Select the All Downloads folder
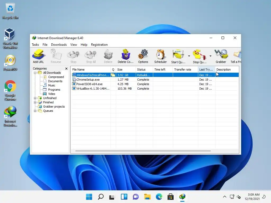Image resolution: width=271 pixels, height=203 pixels. coord(52,73)
